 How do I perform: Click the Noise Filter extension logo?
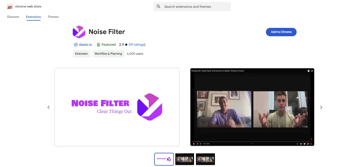tap(79, 32)
